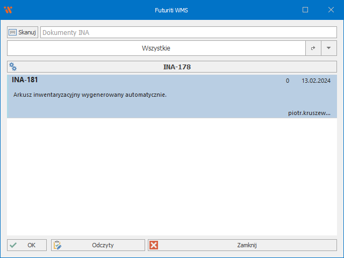
Task: Select the Wszystkie filter button
Action: (156, 48)
